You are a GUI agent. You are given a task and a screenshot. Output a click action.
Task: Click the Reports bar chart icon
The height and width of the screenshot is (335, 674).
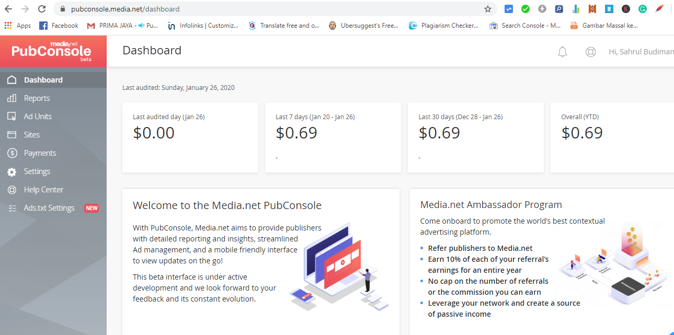point(12,98)
